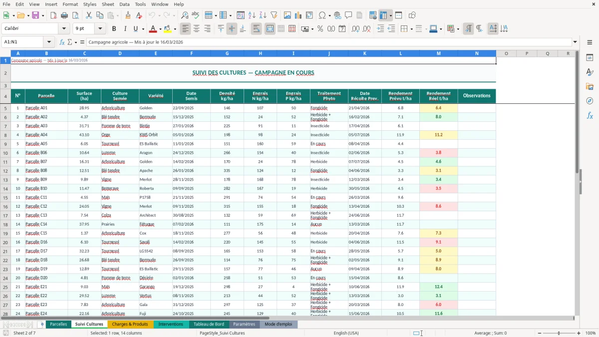Click the Cut scissors icon
Viewport: 599px width, 337px height.
pos(88,15)
